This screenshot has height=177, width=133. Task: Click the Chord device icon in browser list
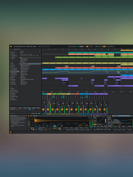pos(22,62)
